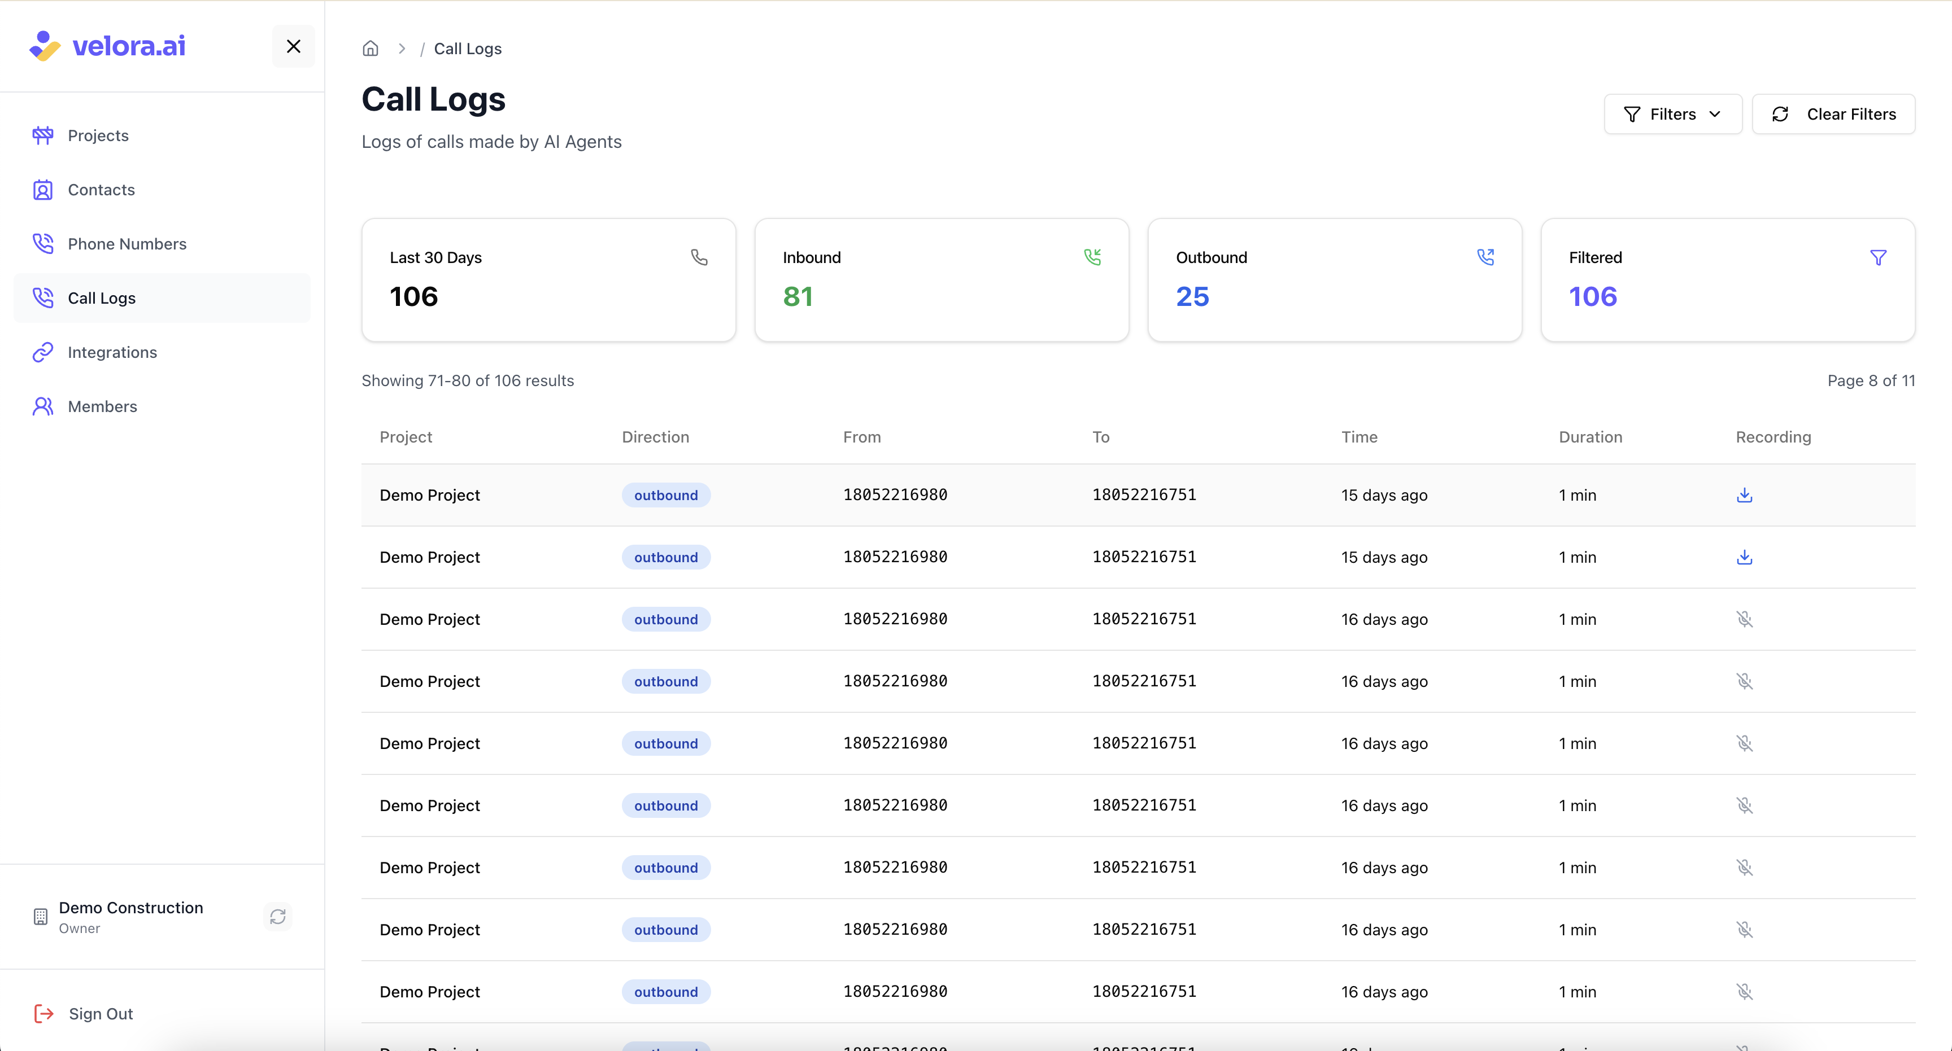Screen dimensions: 1952x1051
Task: Click the Members people icon
Action: point(43,406)
